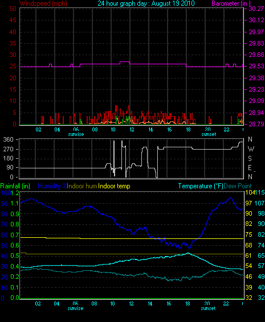265x322 pixels.
Task: Click the compass letter E beside the direction graph
Action: tap(250, 168)
